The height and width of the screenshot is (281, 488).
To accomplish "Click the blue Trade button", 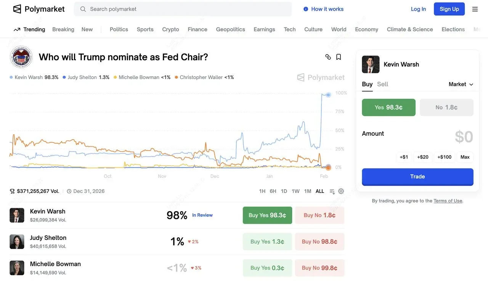I will (x=417, y=176).
